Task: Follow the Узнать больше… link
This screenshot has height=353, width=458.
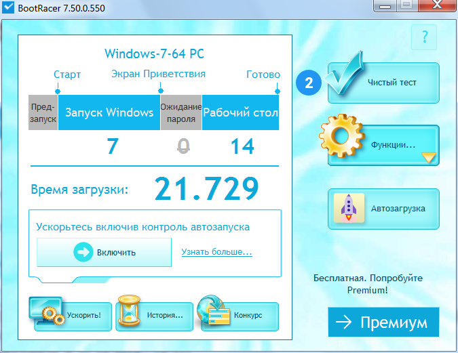Action: click(216, 252)
